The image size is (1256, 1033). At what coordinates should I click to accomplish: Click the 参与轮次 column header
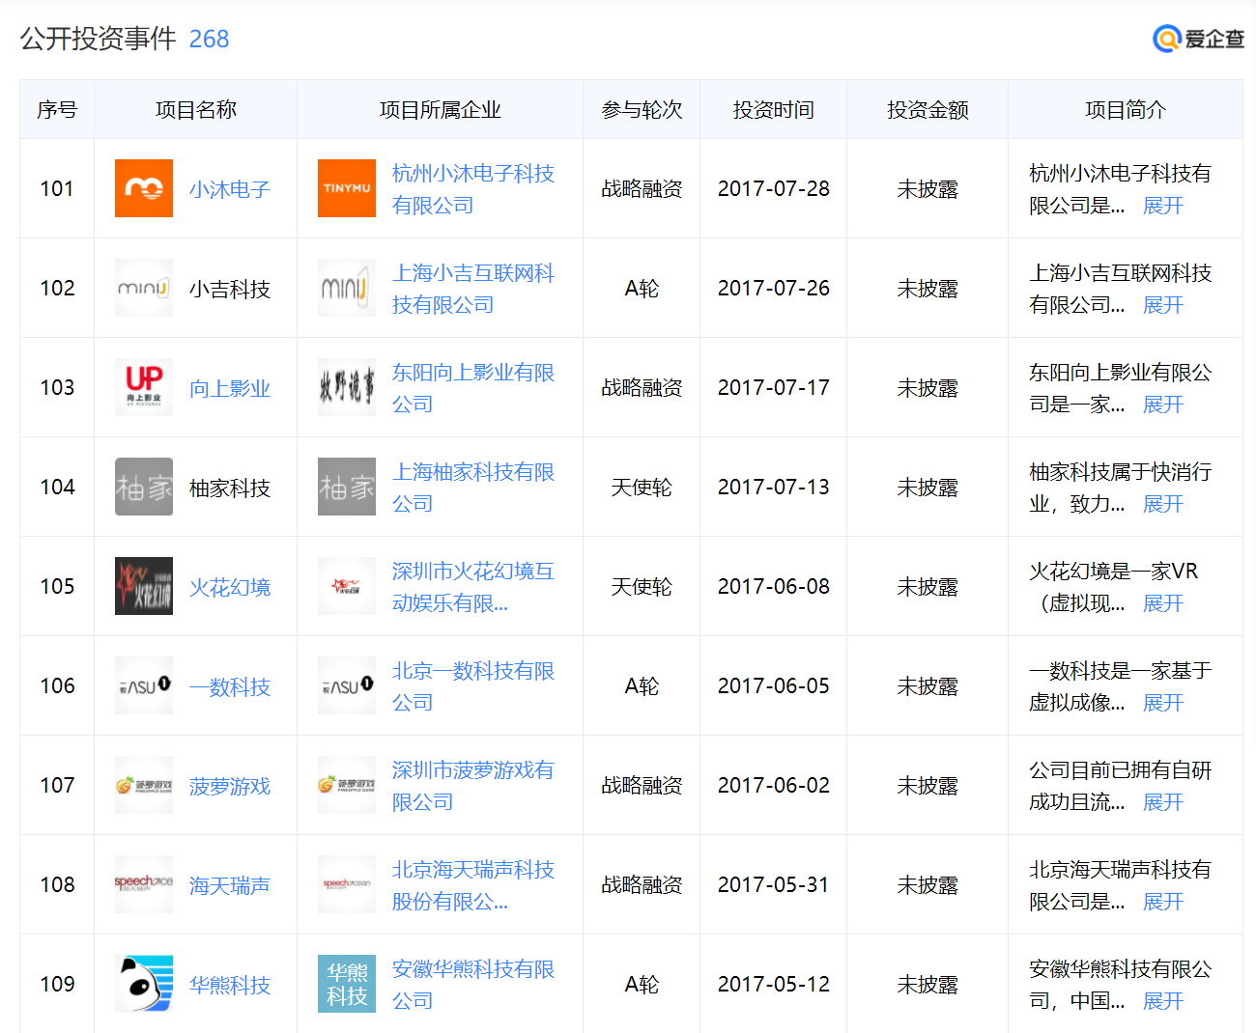click(642, 110)
